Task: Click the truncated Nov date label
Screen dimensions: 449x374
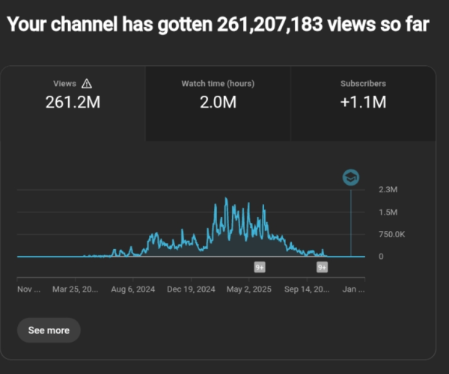Action: tap(29, 289)
